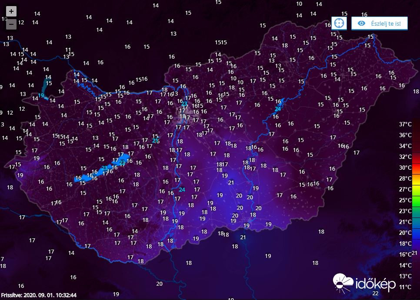420x300 pixels.
Task: Click the 36°C legend label
Action: click(405, 135)
